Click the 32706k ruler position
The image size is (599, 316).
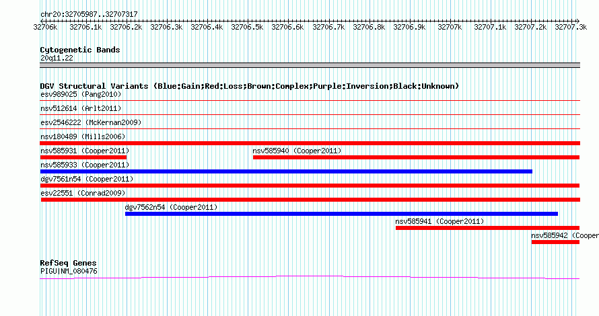(x=46, y=27)
